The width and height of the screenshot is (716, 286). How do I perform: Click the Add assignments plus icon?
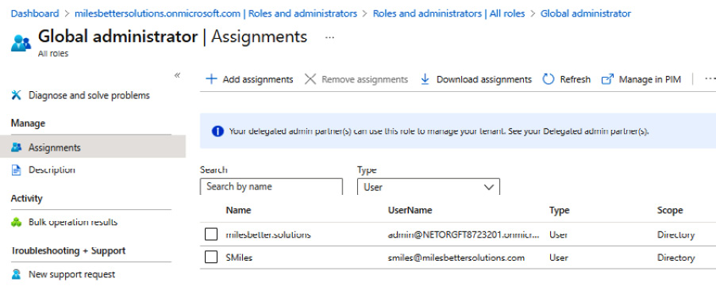[211, 79]
